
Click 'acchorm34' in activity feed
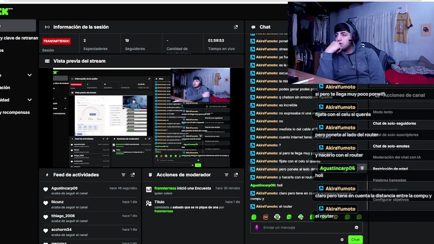point(61,230)
